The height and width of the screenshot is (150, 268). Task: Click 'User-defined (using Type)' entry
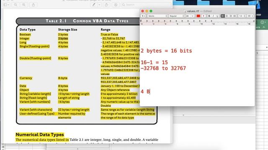(37, 114)
